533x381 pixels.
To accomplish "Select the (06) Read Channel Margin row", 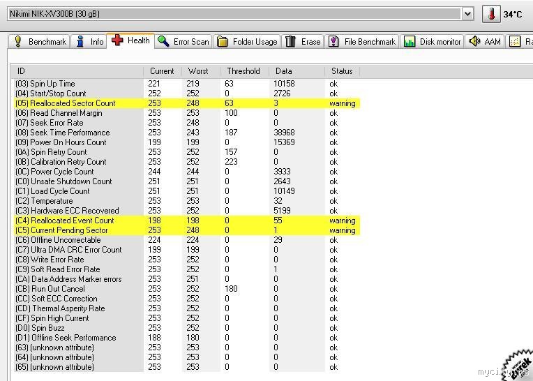I will point(186,113).
